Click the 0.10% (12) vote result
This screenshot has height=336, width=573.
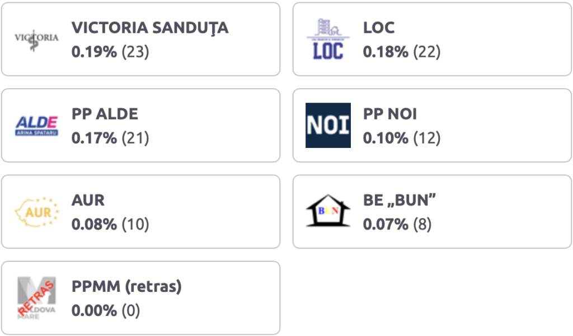(x=402, y=138)
